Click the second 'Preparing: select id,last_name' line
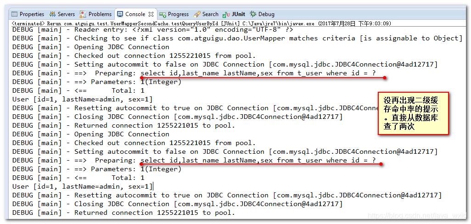Viewport: 471px width, 224px height. [194, 160]
